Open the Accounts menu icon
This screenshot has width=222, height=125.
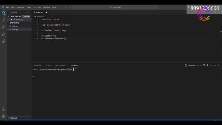click(3, 109)
